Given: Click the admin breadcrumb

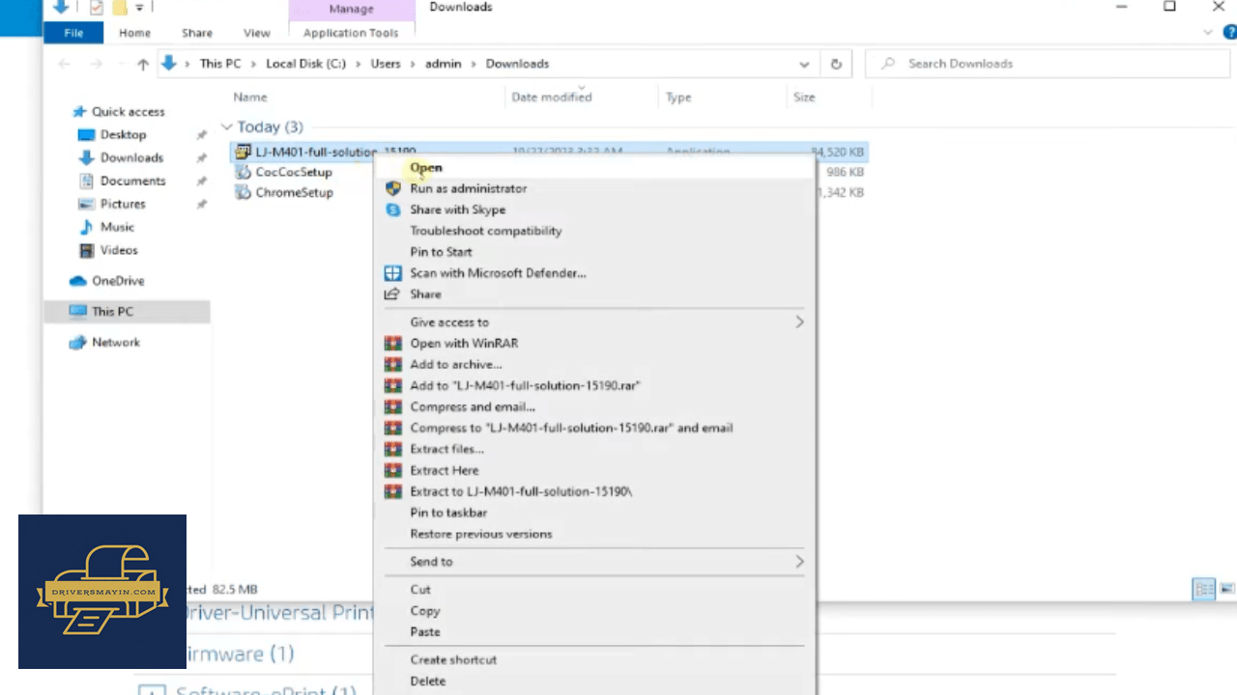Looking at the screenshot, I should (443, 64).
